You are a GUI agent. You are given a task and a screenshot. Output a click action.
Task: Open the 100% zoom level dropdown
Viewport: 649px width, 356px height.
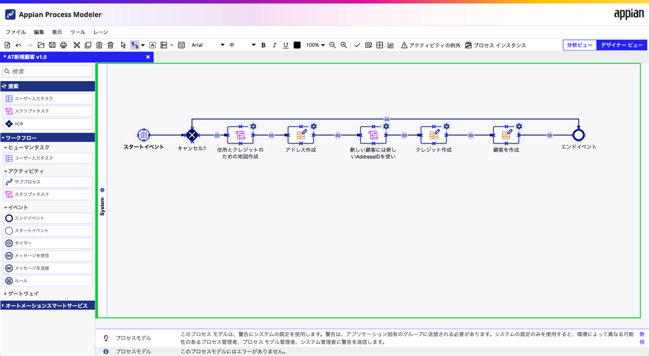(x=315, y=45)
